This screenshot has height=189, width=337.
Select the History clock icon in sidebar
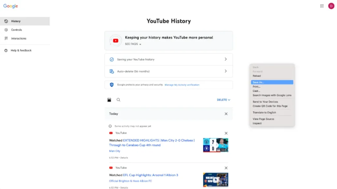click(x=6, y=21)
